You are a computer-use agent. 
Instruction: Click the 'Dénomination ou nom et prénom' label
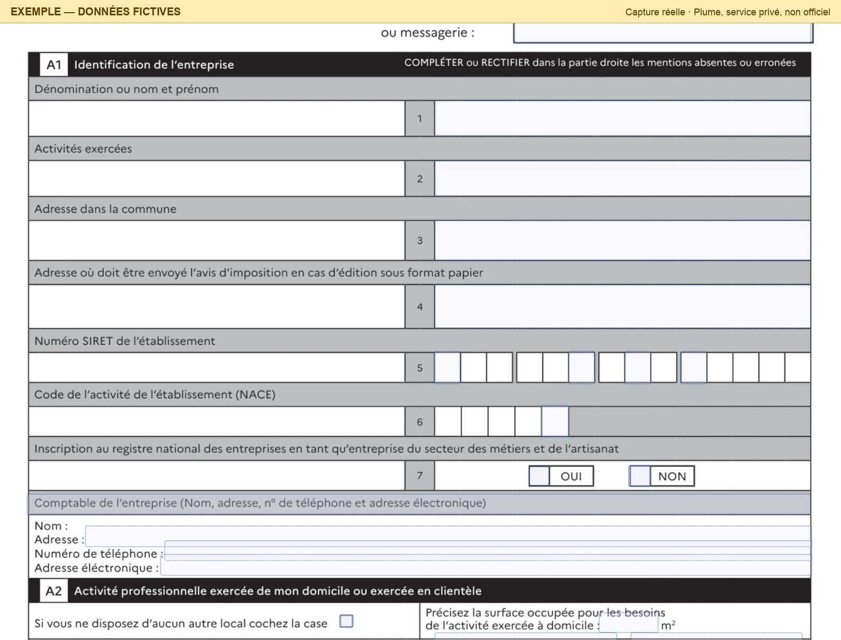(127, 89)
